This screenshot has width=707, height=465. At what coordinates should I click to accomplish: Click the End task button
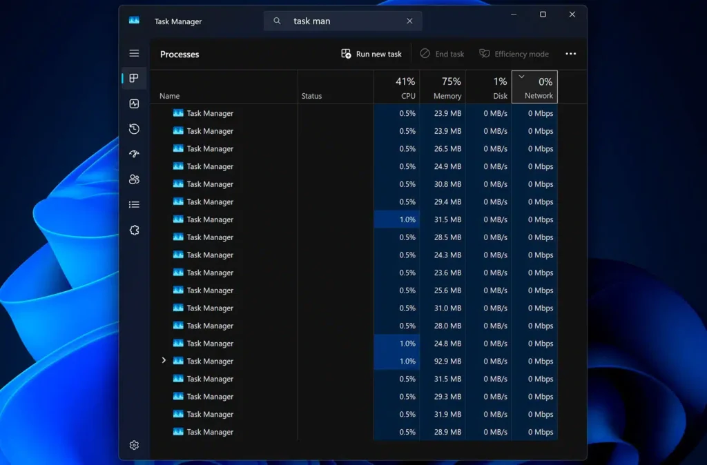[442, 54]
